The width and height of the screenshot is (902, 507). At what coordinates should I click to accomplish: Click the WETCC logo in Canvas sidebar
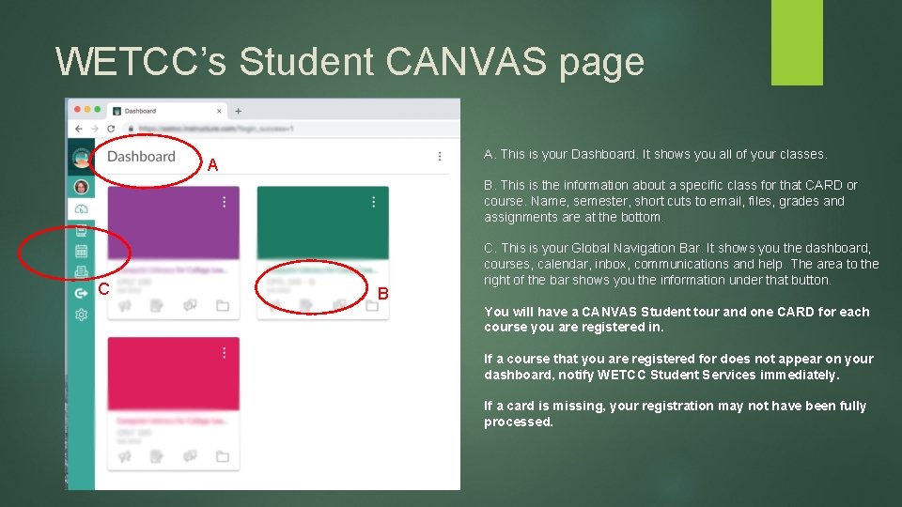(x=81, y=158)
